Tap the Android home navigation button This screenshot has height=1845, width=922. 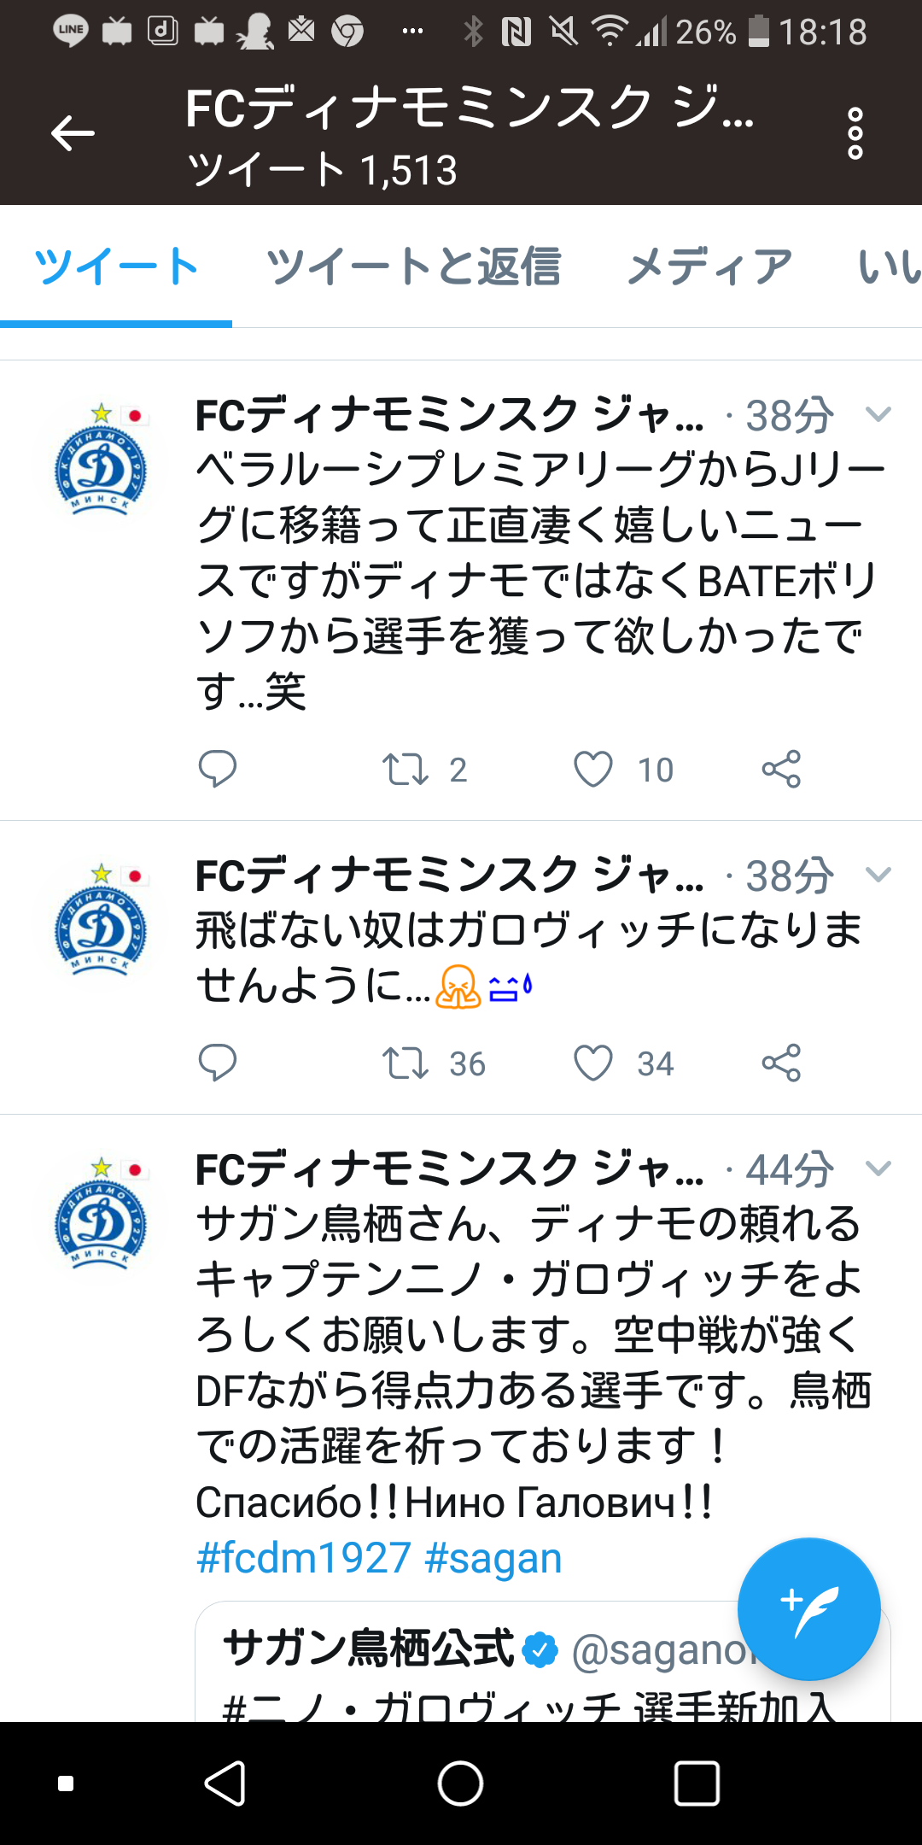[x=460, y=1783]
